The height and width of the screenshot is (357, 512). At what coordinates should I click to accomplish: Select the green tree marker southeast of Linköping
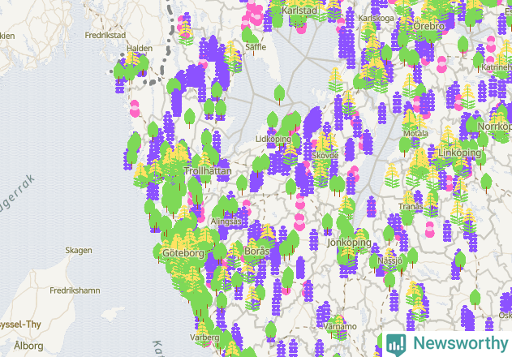[486, 183]
